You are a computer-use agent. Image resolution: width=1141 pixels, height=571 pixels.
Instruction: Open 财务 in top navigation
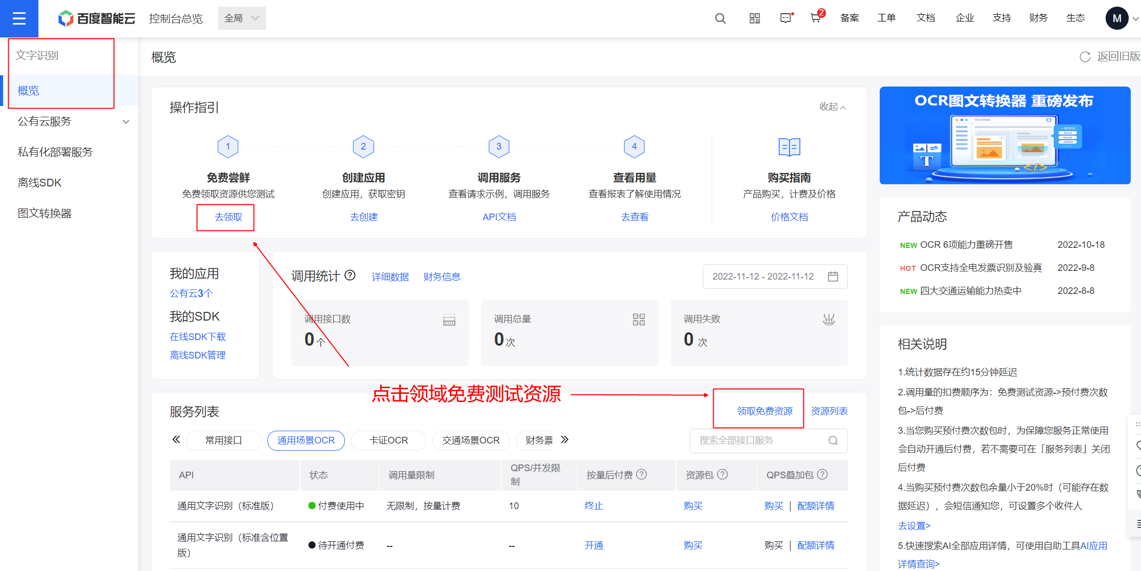pos(1039,18)
